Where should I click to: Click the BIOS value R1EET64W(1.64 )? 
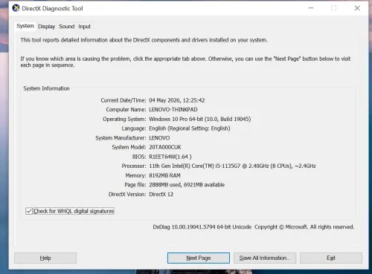point(170,157)
